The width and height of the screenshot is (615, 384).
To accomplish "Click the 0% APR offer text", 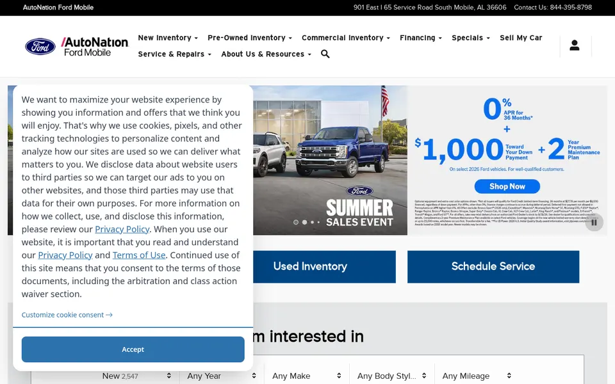I will click(x=507, y=109).
